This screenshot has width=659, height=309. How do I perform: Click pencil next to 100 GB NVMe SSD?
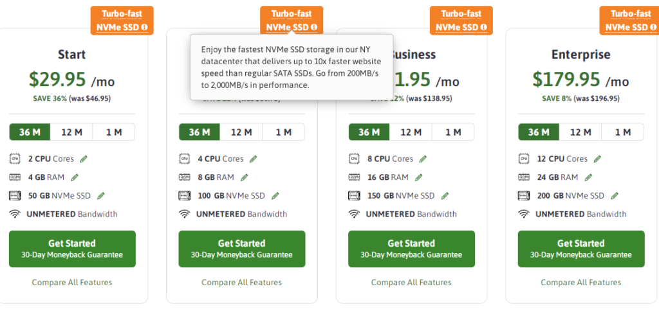[x=275, y=195]
